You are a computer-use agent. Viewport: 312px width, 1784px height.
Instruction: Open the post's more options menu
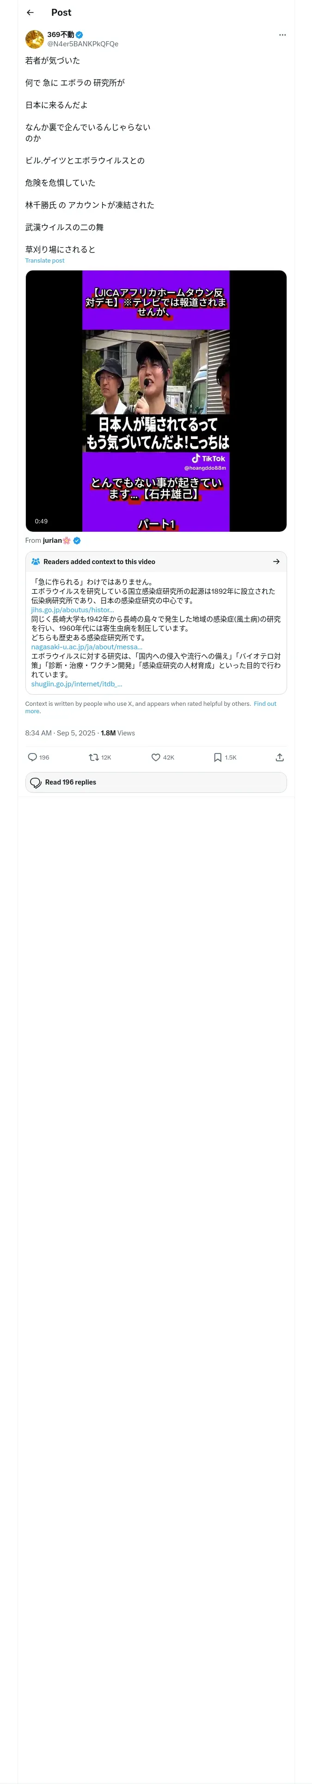(282, 35)
